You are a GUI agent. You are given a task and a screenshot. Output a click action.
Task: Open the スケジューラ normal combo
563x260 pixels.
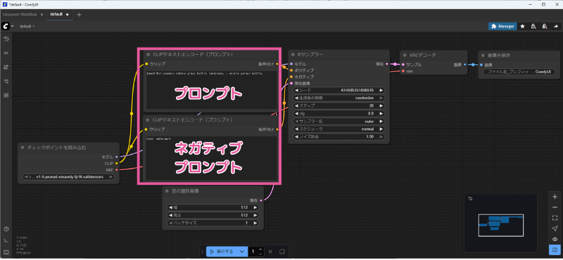(x=339, y=129)
